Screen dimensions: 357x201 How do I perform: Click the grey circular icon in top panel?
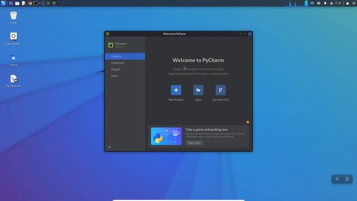(x=48, y=3)
